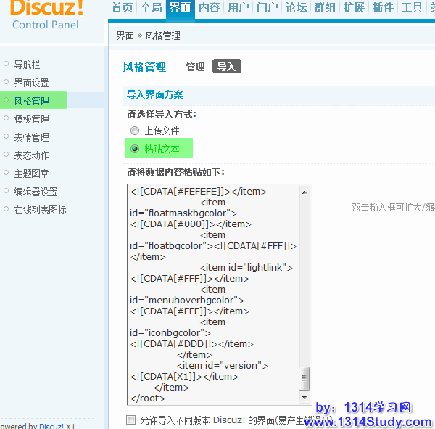Open 编辑器设置 in the left sidebar
This screenshot has width=435, height=429.
(36, 192)
